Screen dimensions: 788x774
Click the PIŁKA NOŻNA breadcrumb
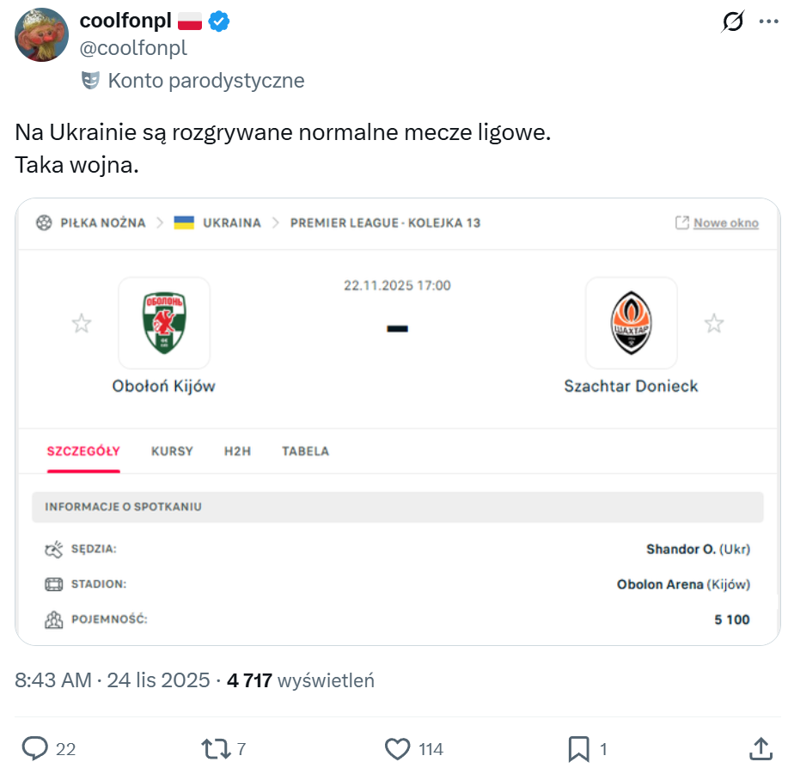(102, 223)
